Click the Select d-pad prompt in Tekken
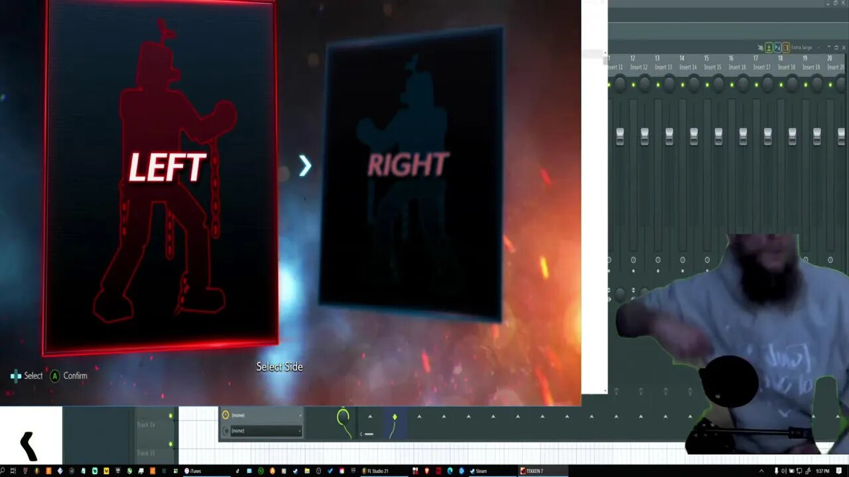The height and width of the screenshot is (477, 849). pos(27,376)
